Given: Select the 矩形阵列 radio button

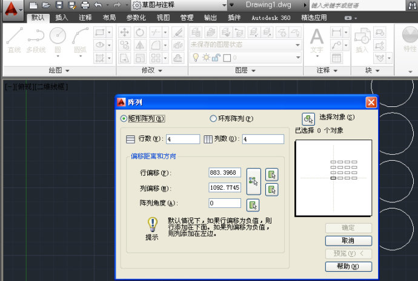Looking at the screenshot, I should tap(124, 118).
